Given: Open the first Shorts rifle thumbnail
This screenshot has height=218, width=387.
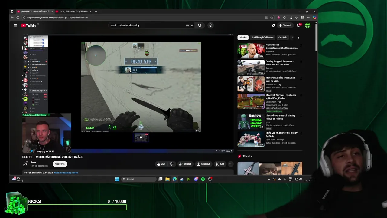Looking at the screenshot, I should point(248,168).
